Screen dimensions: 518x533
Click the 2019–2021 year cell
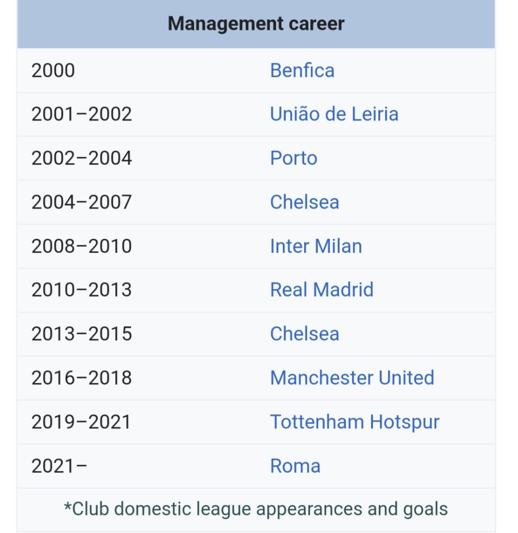tap(81, 422)
